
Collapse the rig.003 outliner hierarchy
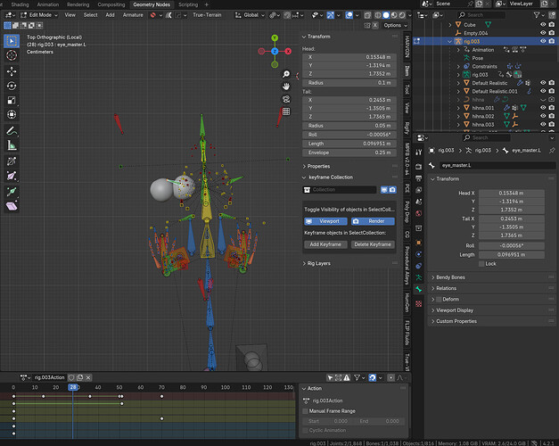click(x=450, y=41)
